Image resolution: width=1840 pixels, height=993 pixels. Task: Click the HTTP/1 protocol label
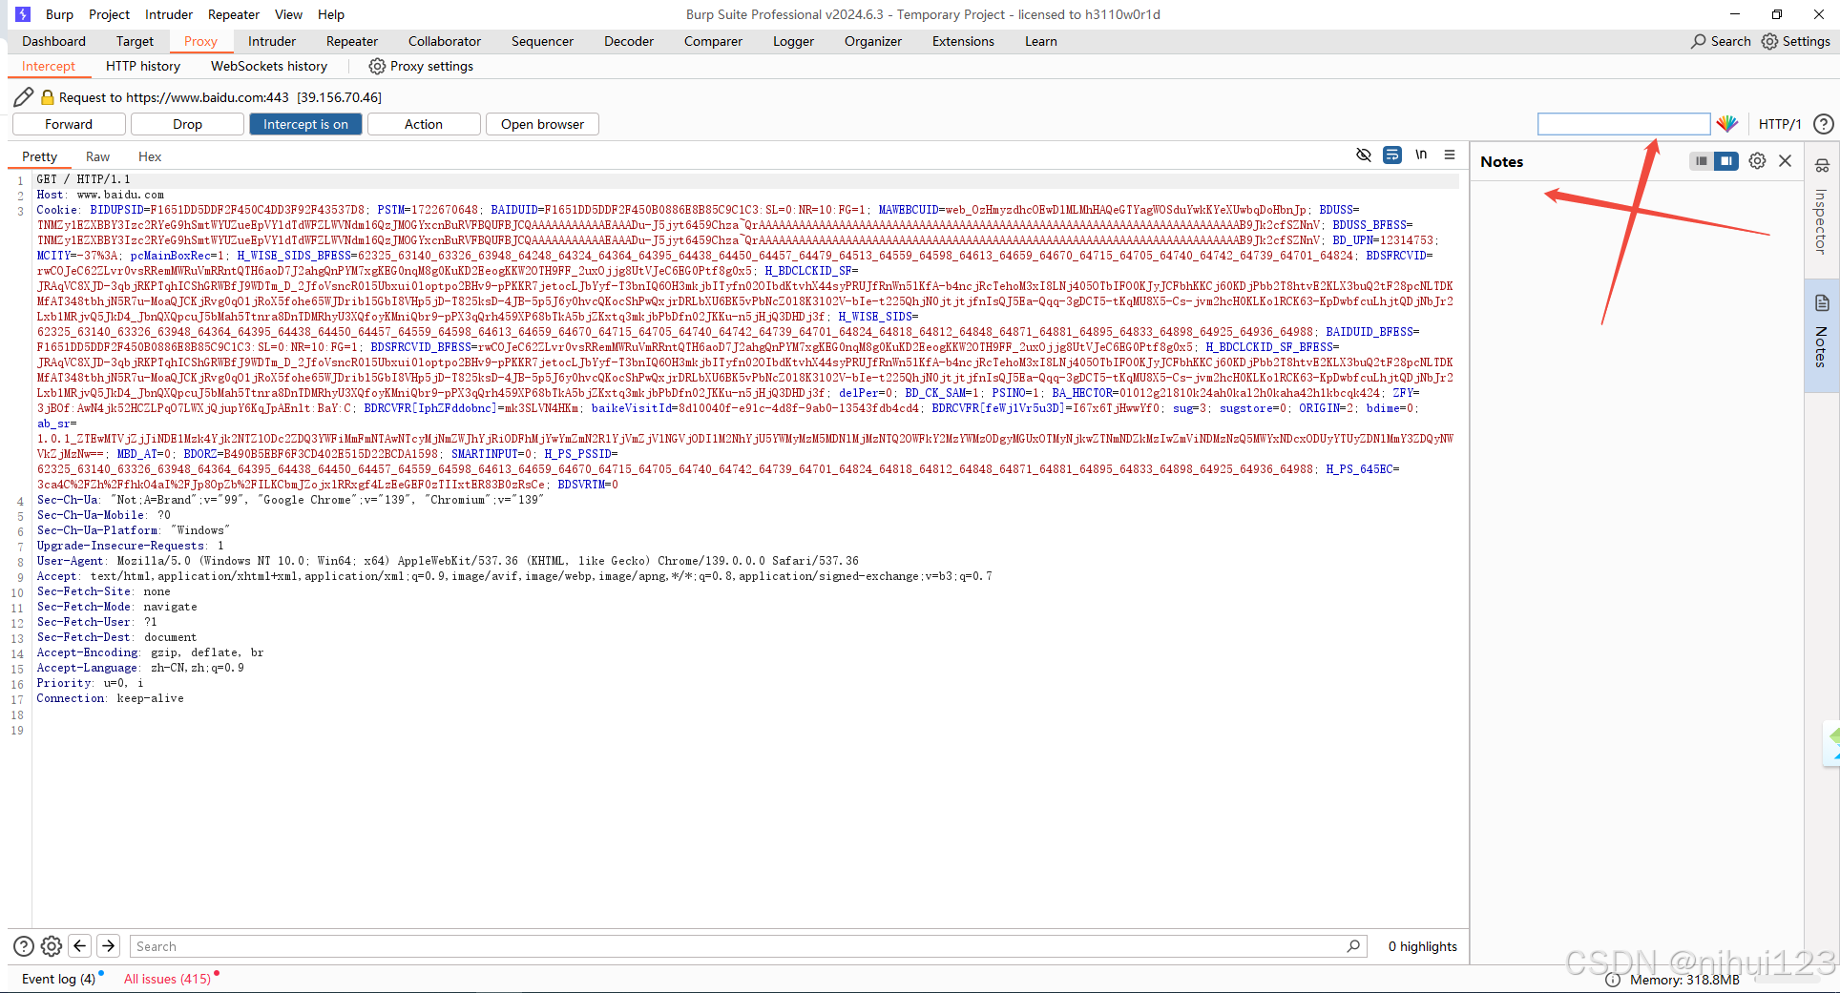point(1780,124)
